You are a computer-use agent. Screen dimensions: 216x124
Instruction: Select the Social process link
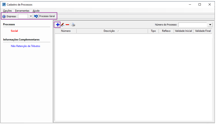[x=14, y=31]
